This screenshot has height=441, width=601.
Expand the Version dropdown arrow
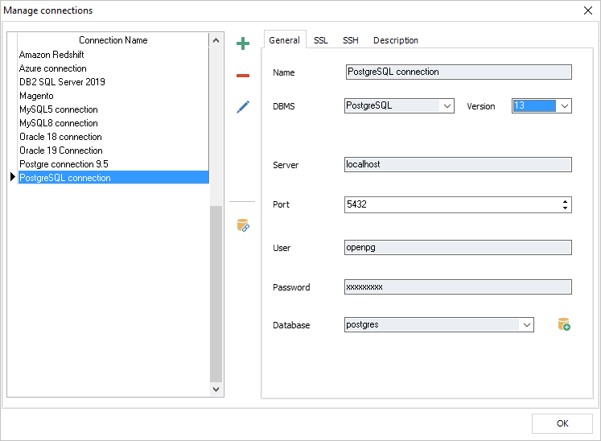point(564,106)
